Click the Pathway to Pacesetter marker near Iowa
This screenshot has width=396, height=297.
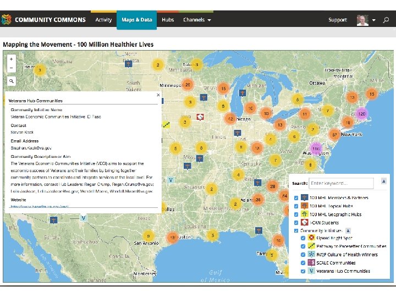[x=166, y=124]
